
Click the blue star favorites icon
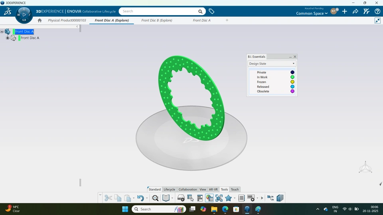228,198
